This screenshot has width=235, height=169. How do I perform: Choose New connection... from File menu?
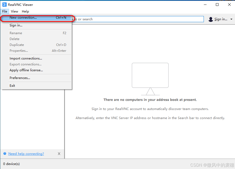tap(36, 18)
